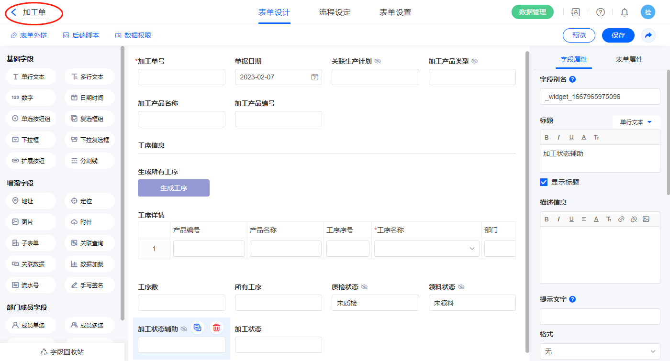Open the 单行文本 field type dropdown
This screenshot has height=361, width=670.
636,122
